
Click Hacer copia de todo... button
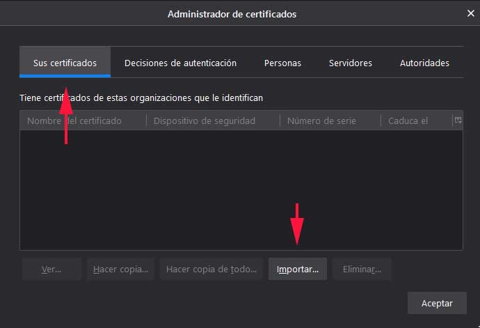[x=211, y=269]
